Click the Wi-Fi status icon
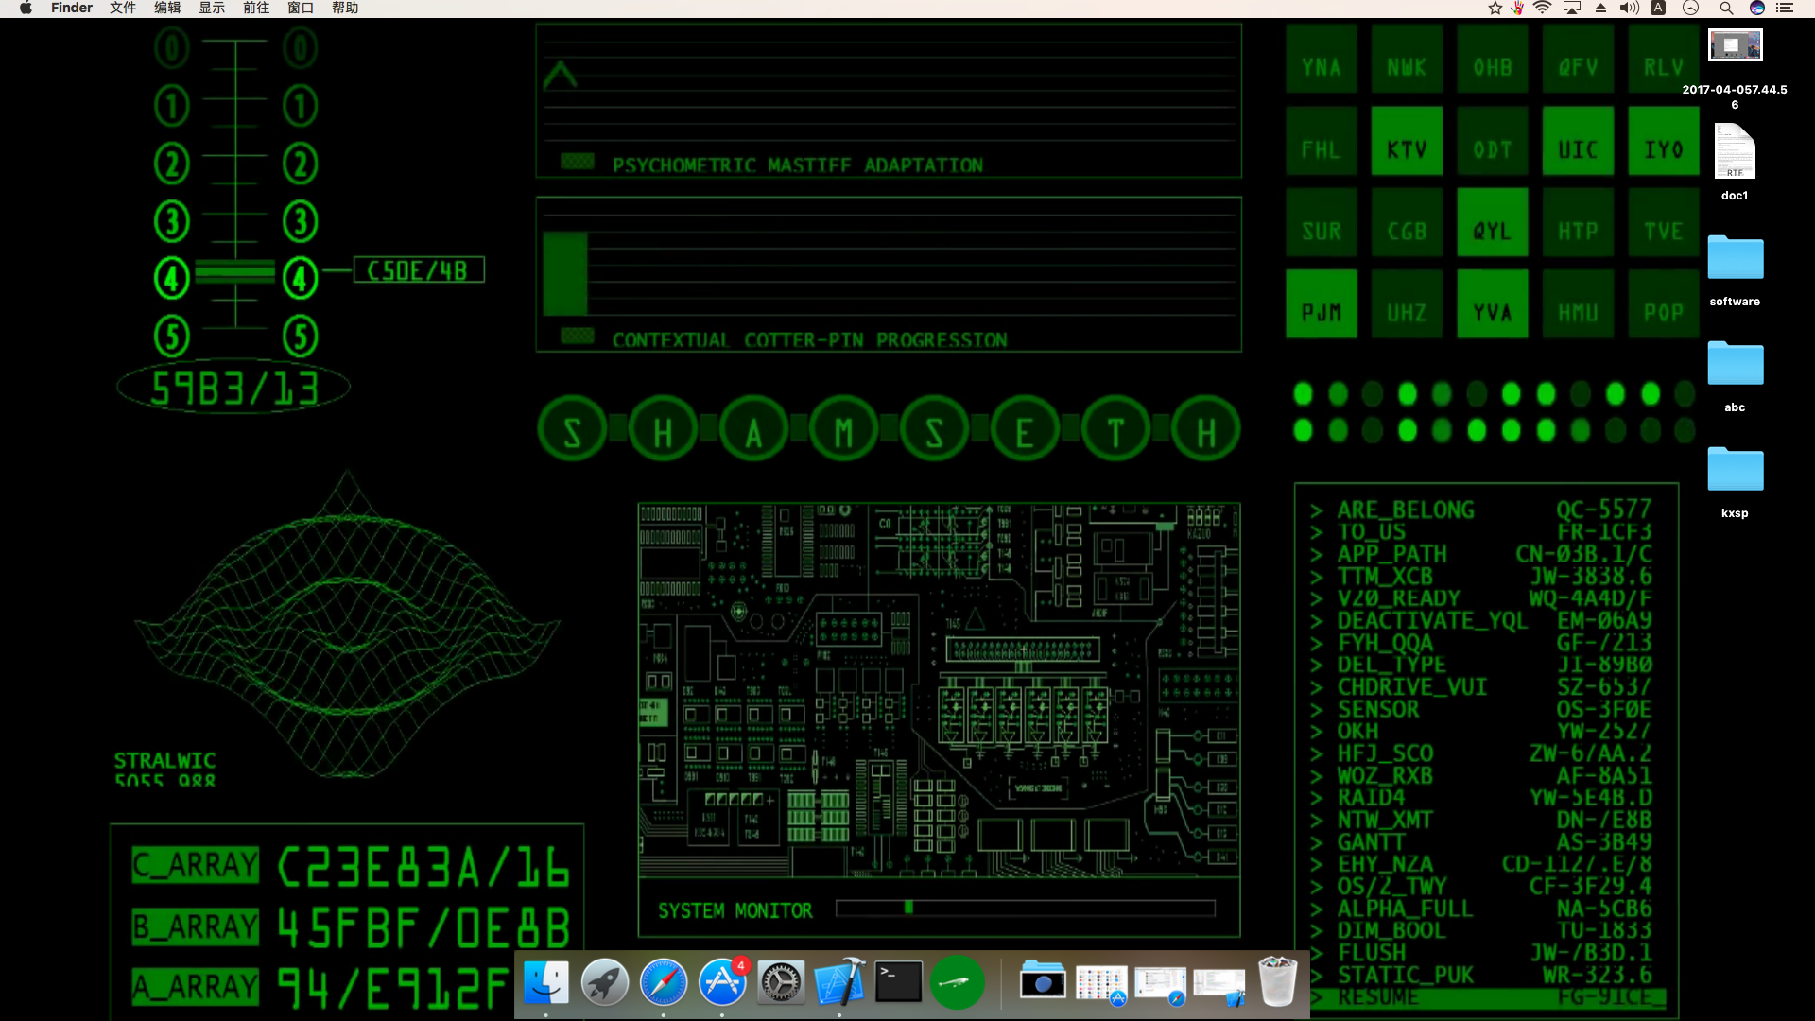 click(1543, 9)
